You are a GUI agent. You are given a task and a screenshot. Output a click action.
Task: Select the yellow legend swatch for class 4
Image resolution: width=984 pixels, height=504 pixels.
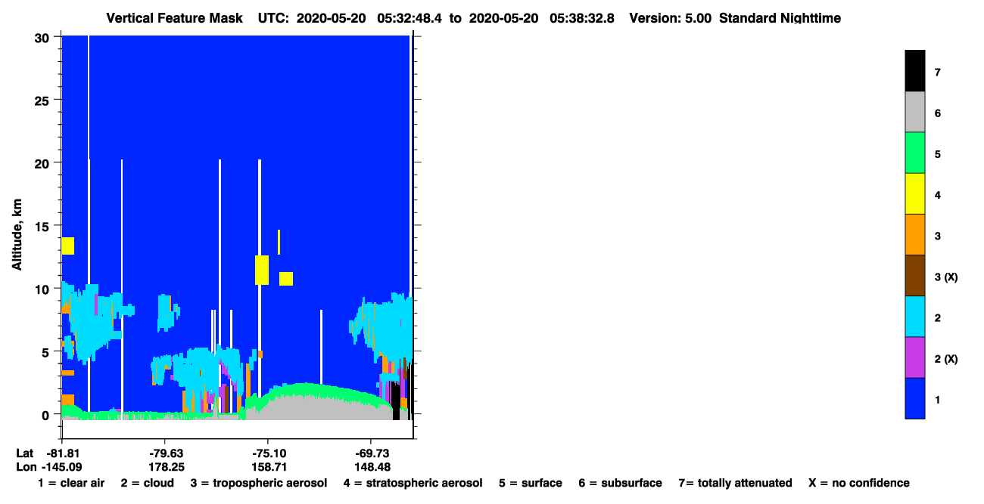914,193
